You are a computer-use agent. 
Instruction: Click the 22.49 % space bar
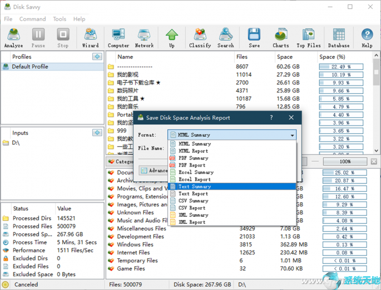tap(341, 67)
